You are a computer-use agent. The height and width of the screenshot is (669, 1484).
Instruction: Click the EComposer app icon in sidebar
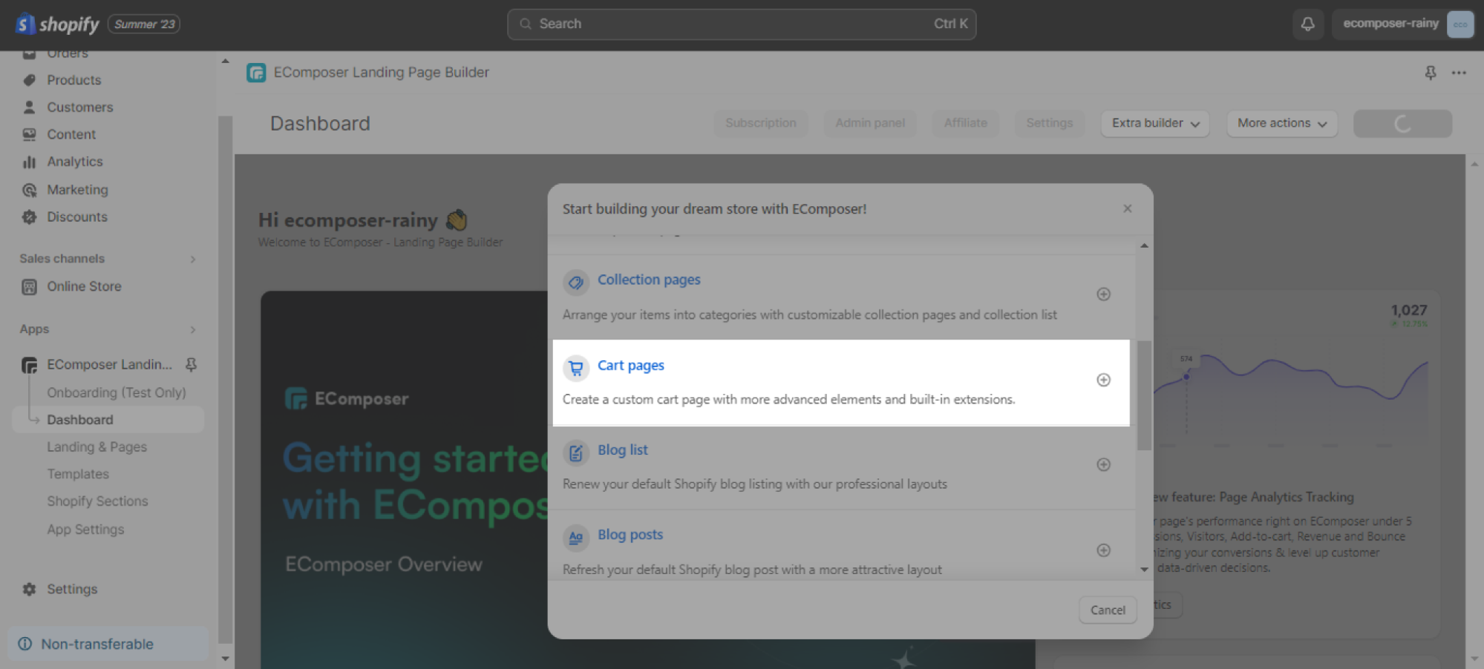point(29,365)
